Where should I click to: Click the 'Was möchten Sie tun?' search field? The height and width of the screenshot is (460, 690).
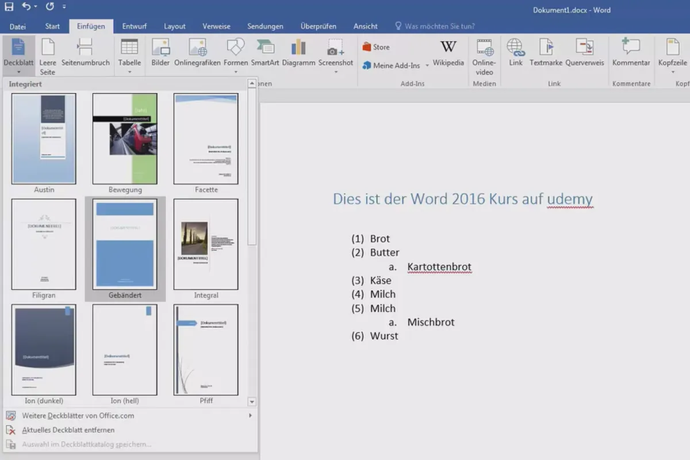(x=435, y=26)
